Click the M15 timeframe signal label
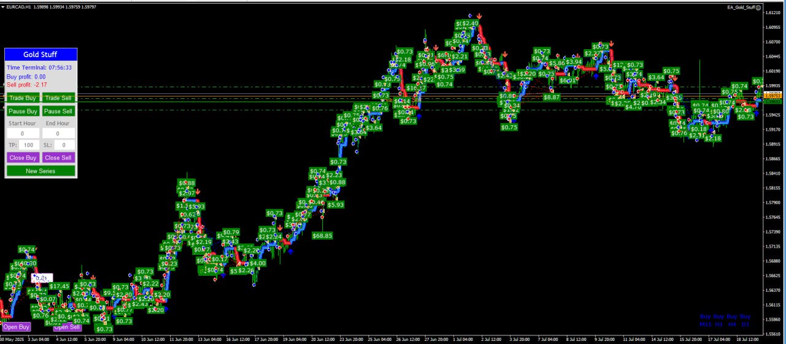This screenshot has width=786, height=344. click(x=705, y=324)
